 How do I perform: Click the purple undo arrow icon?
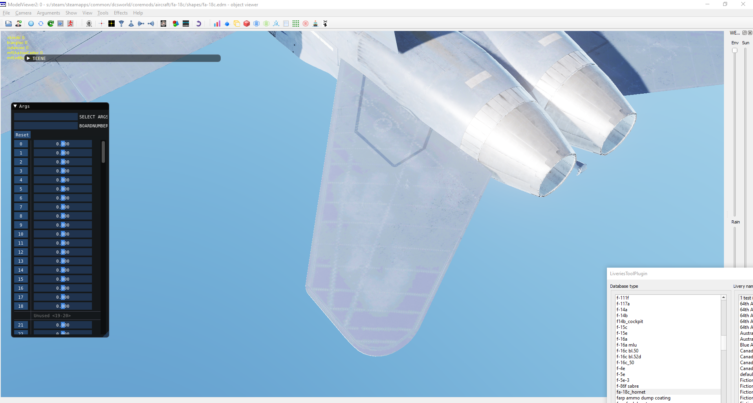(198, 24)
